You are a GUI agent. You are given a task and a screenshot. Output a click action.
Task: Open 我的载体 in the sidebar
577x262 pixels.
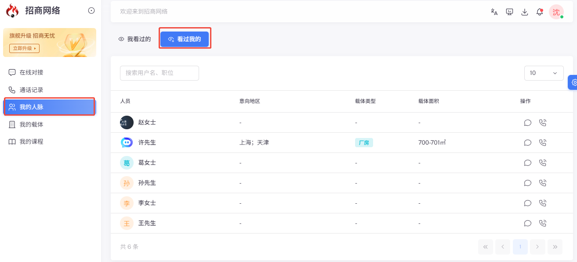pyautogui.click(x=50, y=124)
